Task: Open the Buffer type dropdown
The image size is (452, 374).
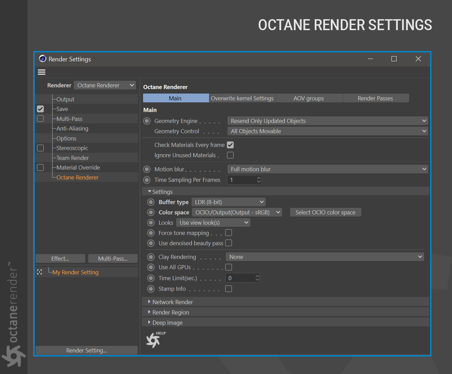Action: coord(229,202)
